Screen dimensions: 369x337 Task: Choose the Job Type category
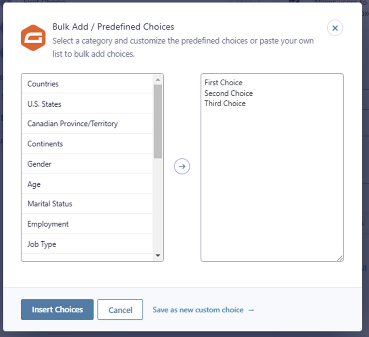(x=42, y=244)
